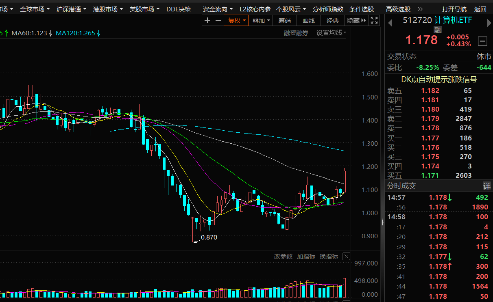Image resolution: width=493 pixels, height=302 pixels.
Task: Go to next stock with right arrow
Action: tap(489, 23)
